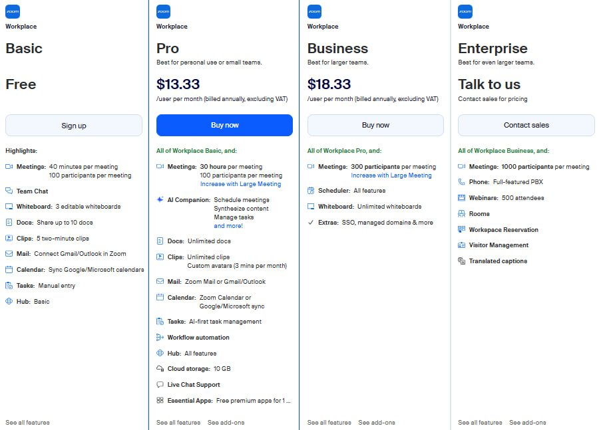Click the Zoom logo above Enterprise plan

[x=465, y=11]
